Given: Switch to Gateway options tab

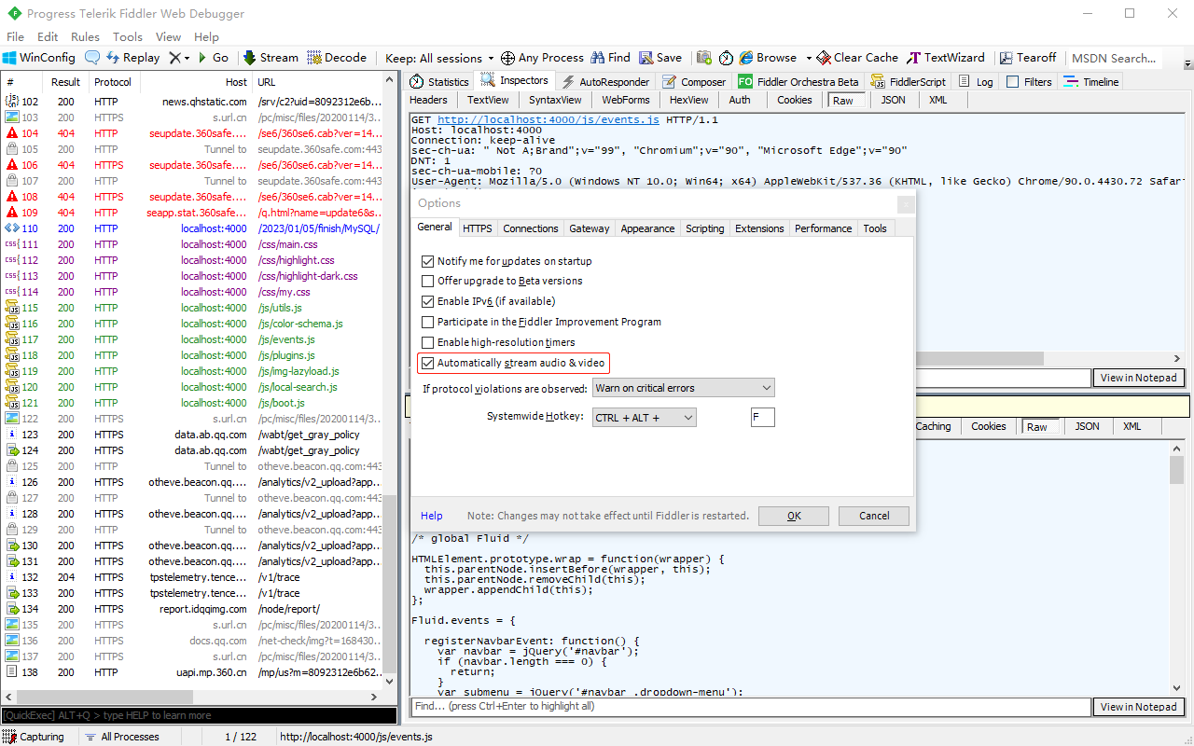Looking at the screenshot, I should [590, 228].
